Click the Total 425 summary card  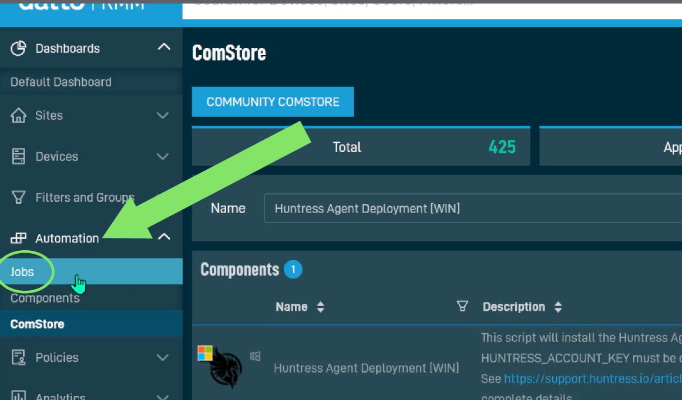pyautogui.click(x=361, y=146)
